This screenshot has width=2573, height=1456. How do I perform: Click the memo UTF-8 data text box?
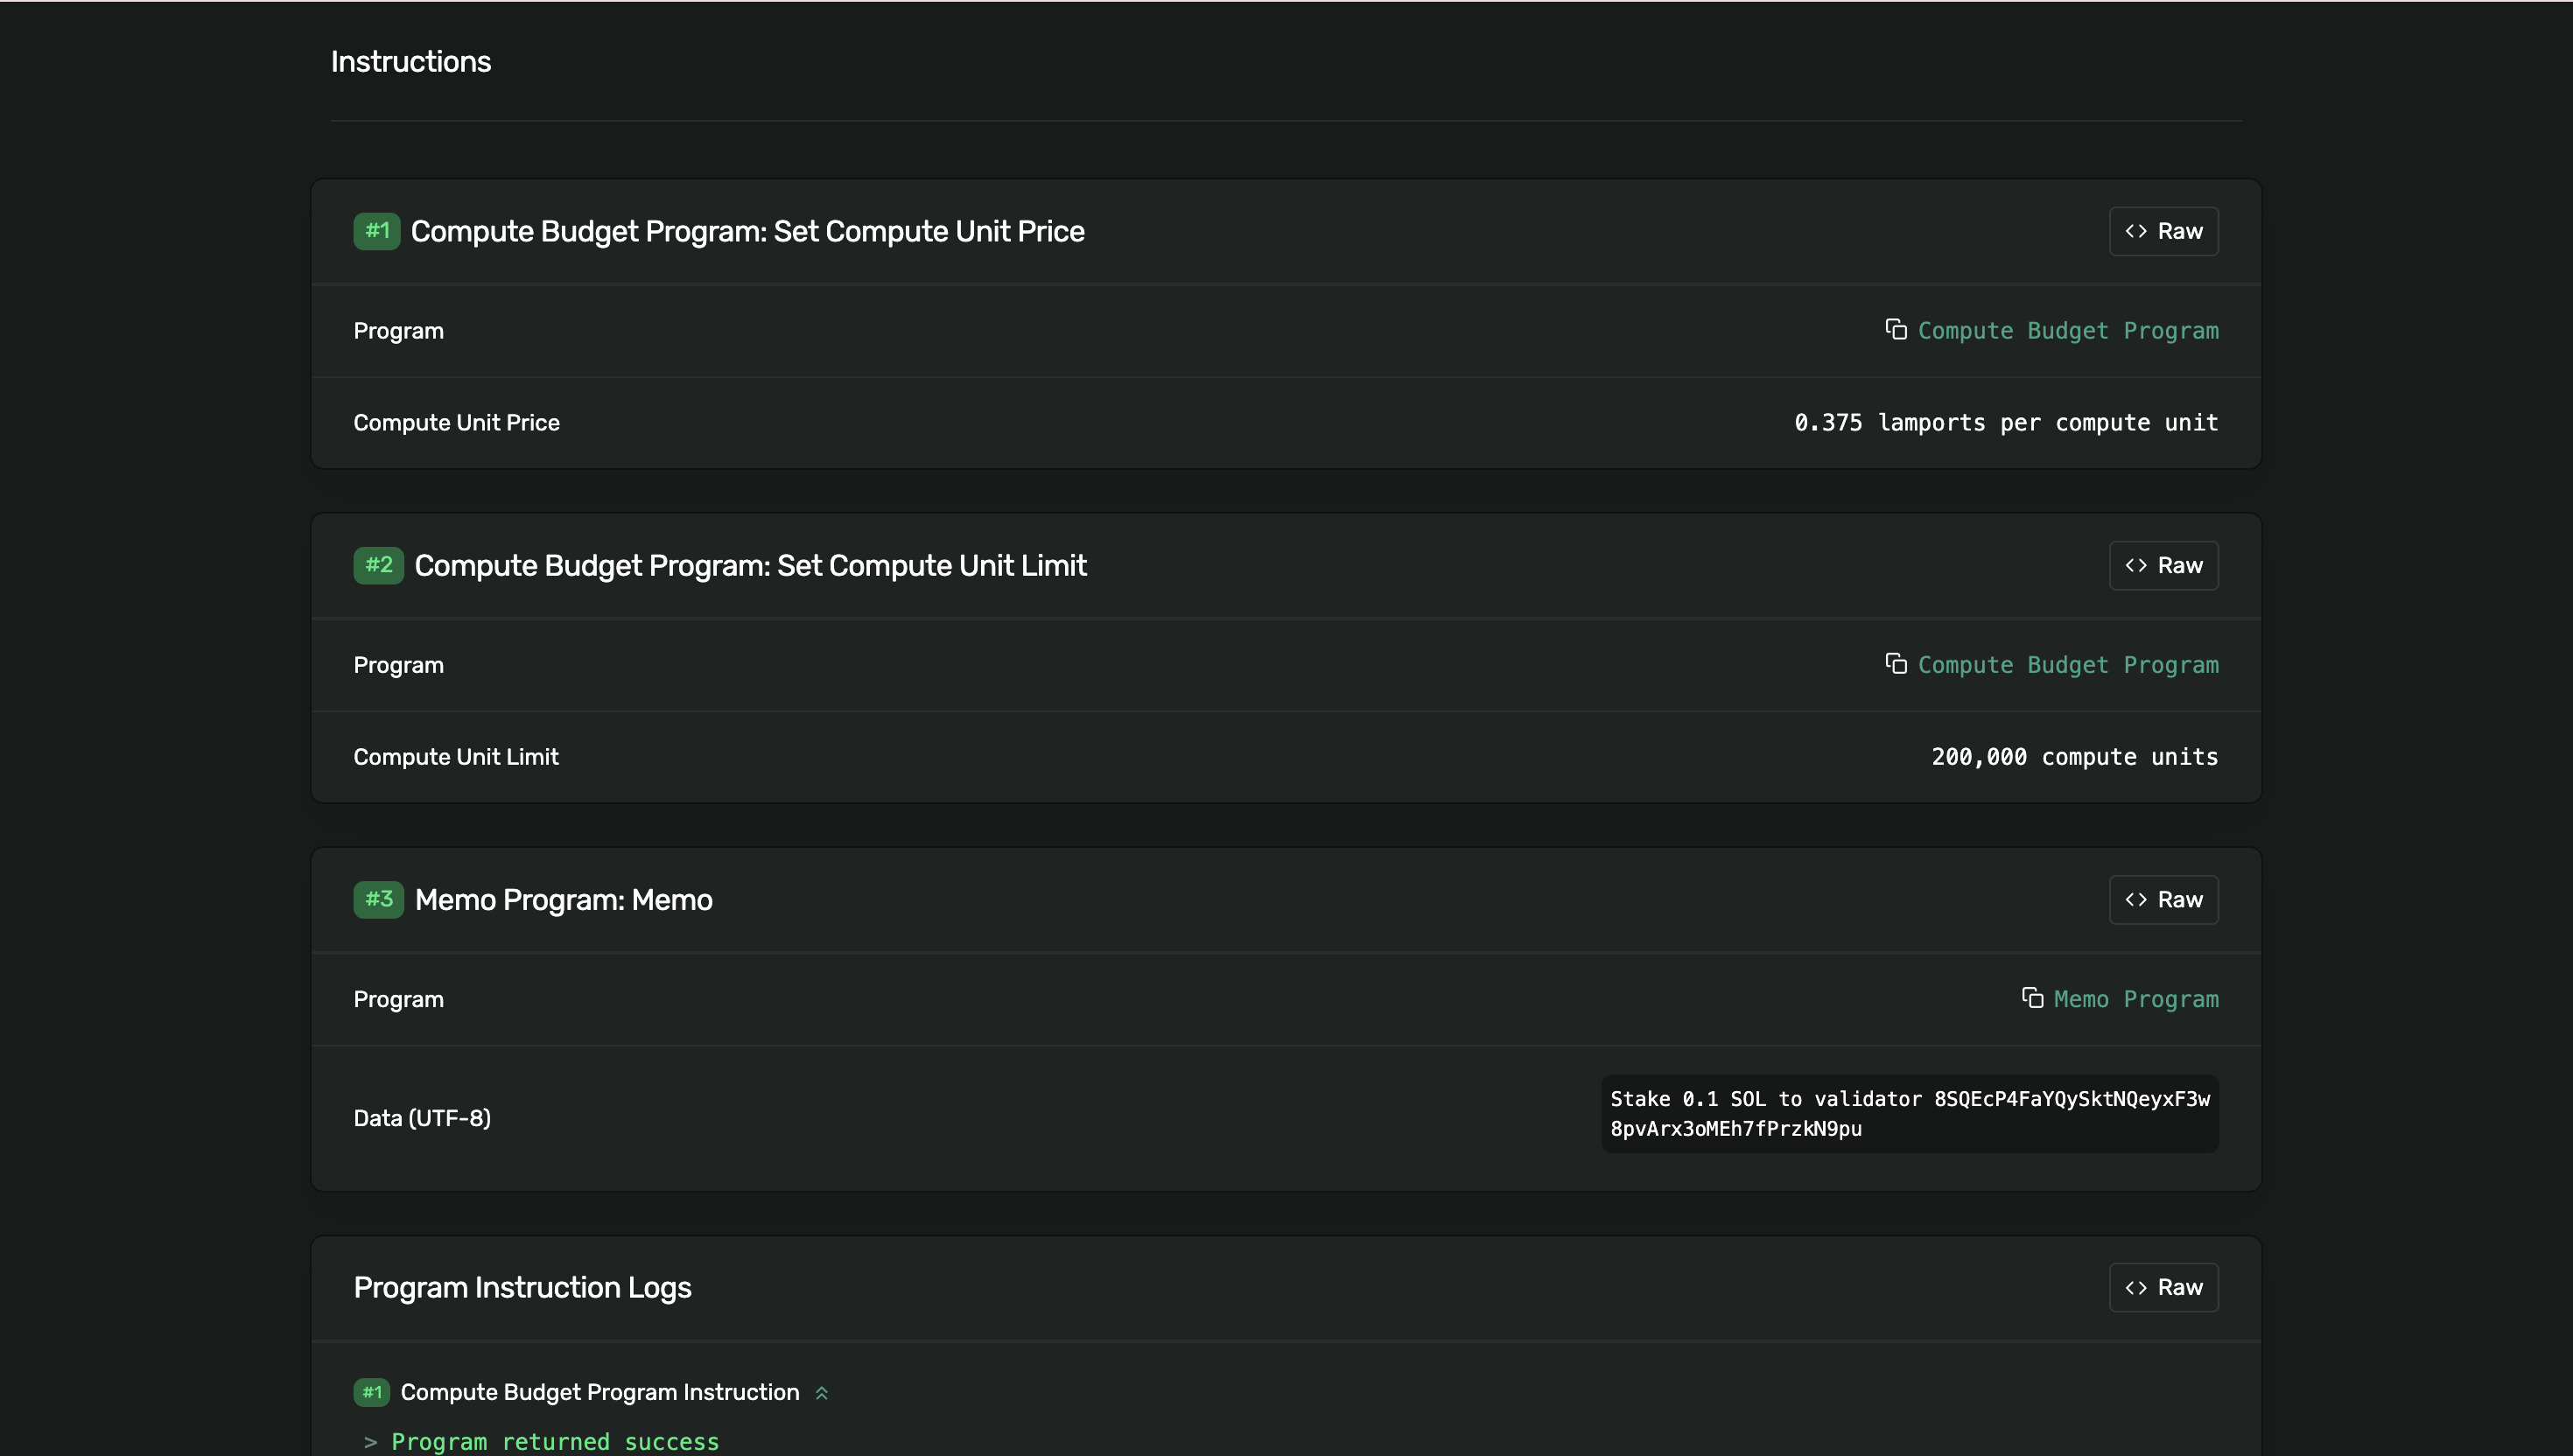pos(1909,1113)
